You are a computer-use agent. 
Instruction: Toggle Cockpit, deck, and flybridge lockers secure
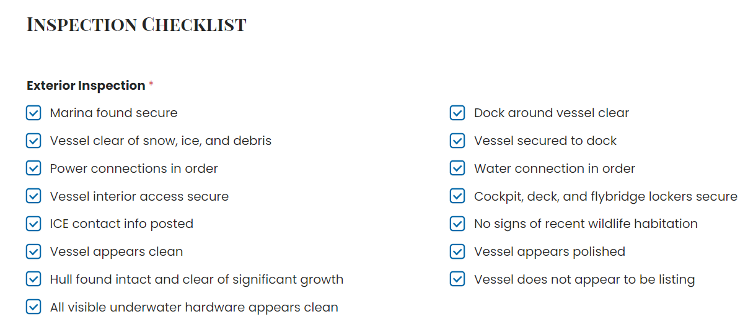[457, 196]
